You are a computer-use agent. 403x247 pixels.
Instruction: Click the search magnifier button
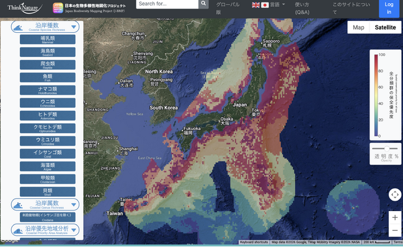tap(203, 4)
